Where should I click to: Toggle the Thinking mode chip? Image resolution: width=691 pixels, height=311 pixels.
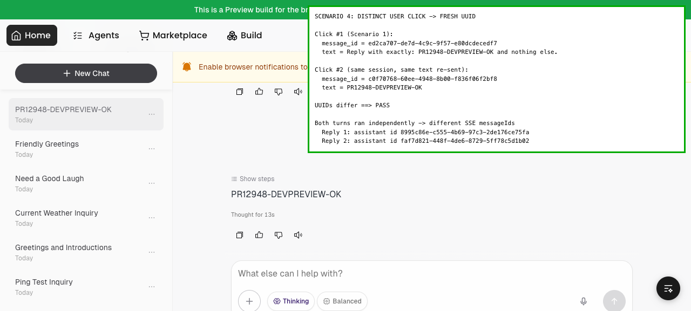[x=291, y=301]
